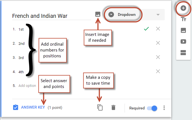Open the more options three-dot menu
The width and height of the screenshot is (192, 120).
point(164,108)
